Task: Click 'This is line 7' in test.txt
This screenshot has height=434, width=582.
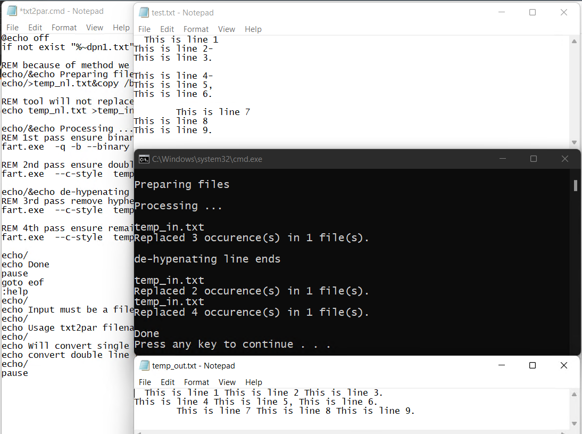Action: point(213,112)
